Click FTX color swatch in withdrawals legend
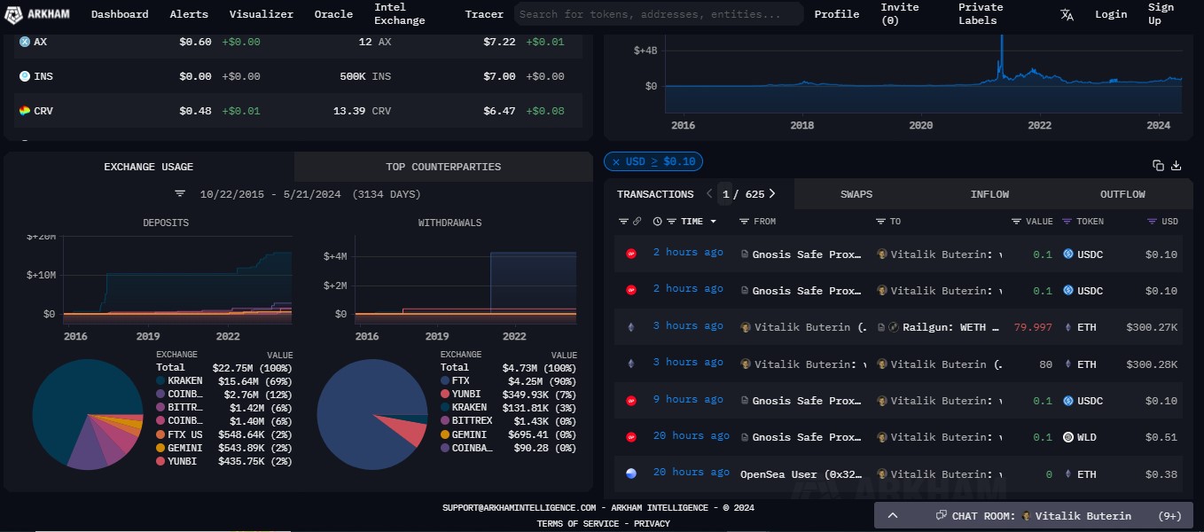 [445, 380]
